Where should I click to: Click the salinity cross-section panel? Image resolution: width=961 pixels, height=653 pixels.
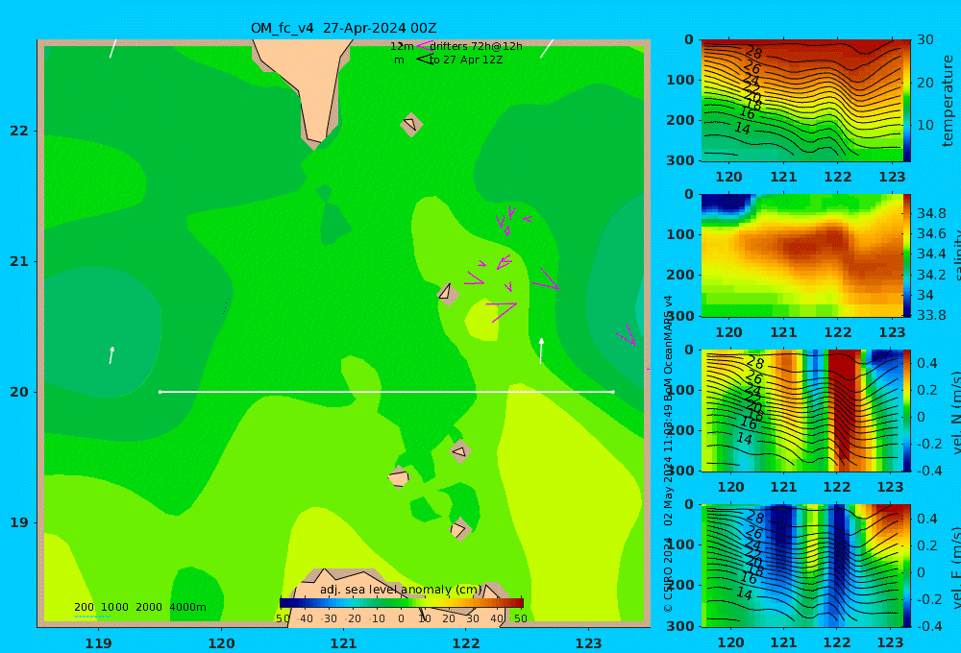point(802,255)
